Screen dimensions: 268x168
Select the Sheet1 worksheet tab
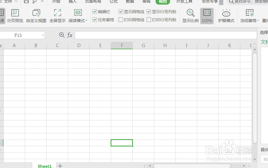[x=44, y=166]
